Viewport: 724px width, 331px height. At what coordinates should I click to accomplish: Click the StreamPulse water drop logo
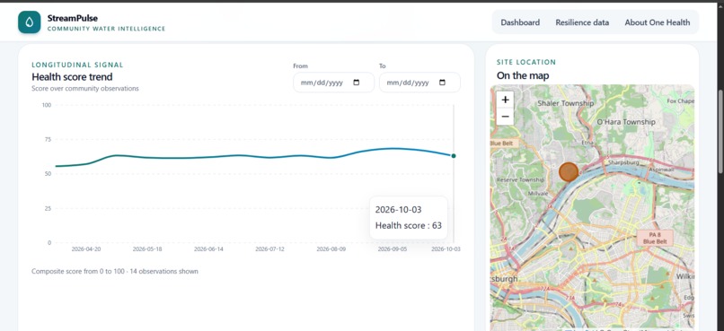point(30,22)
